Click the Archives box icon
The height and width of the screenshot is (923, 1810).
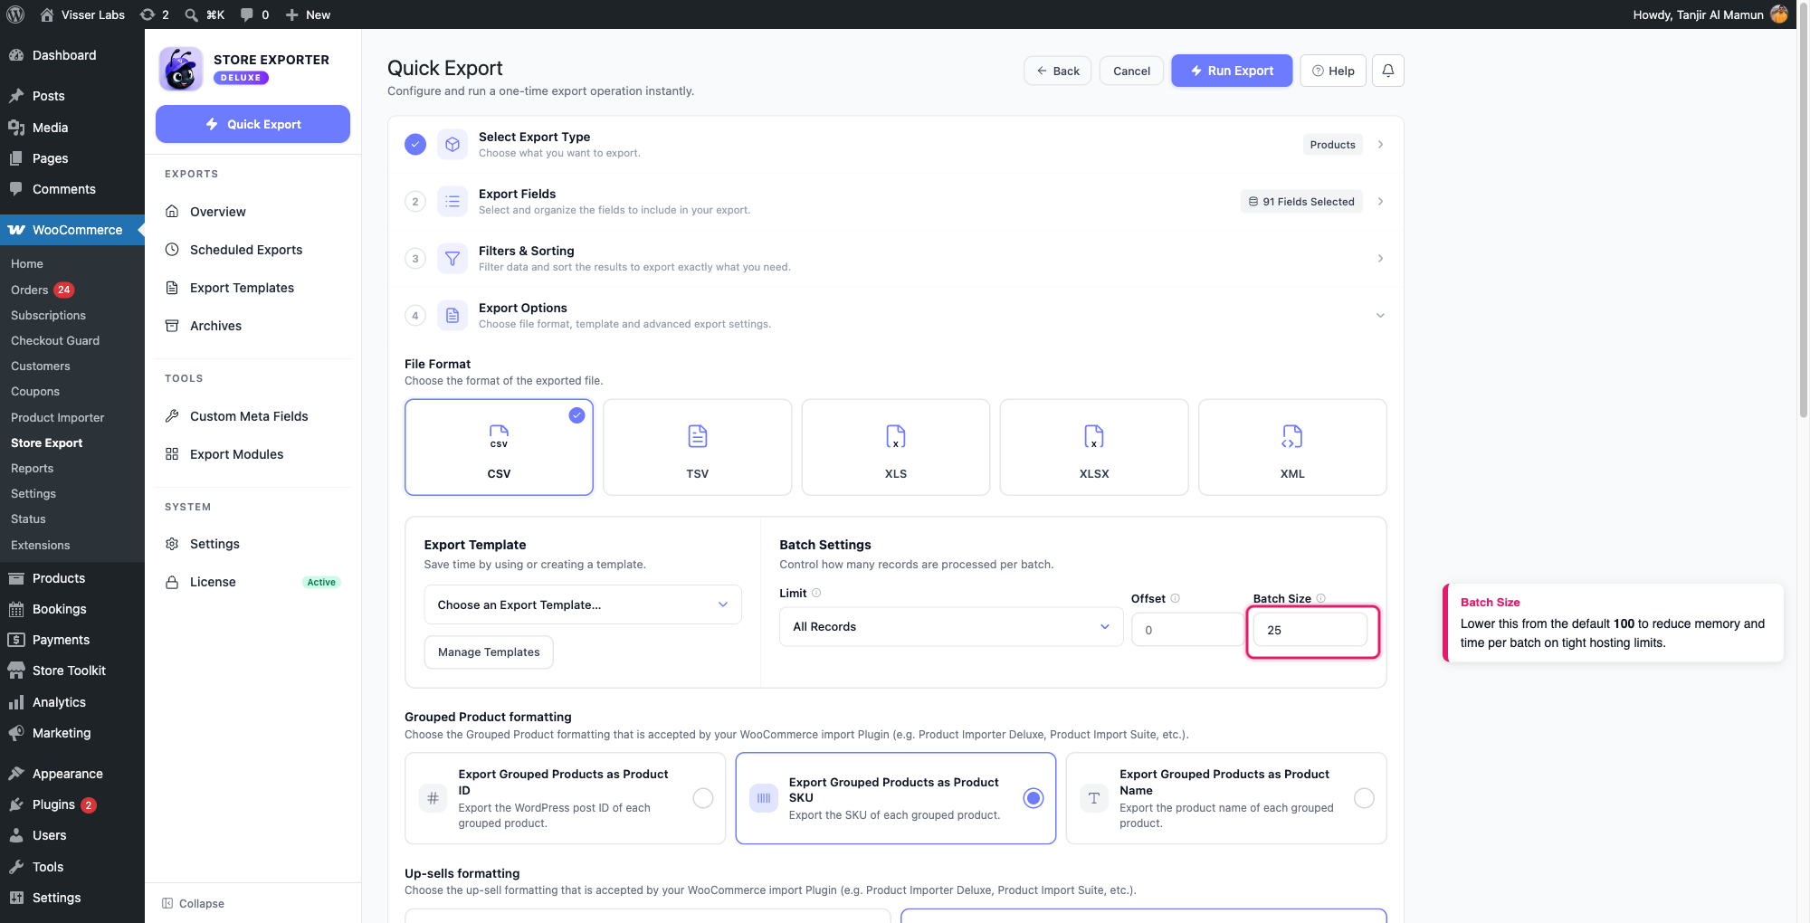coord(172,325)
